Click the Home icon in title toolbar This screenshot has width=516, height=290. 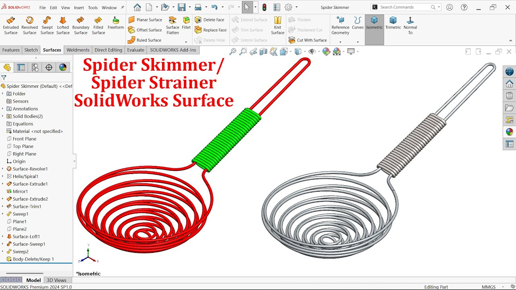(x=137, y=7)
